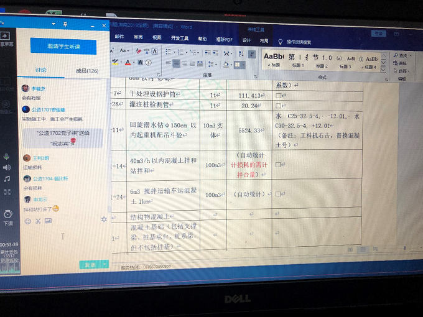Open the font color dropdown arrow
Image resolution: width=423 pixels, height=317 pixels.
tap(135, 63)
